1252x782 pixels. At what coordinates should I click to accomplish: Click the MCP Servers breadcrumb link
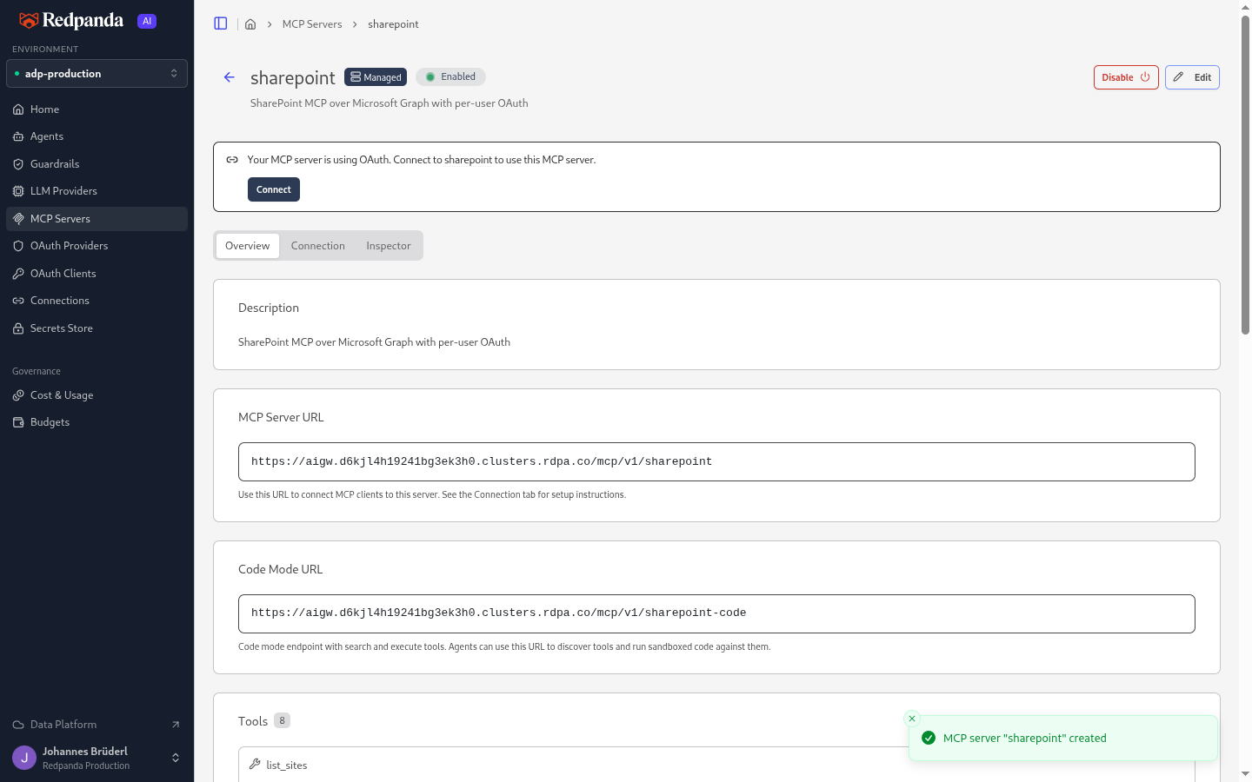tap(312, 24)
